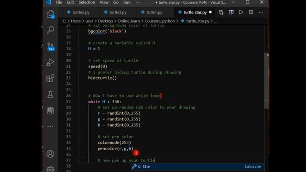This screenshot has height=172, width=306.
Task: Click on speed(0) line
Action: click(98, 66)
